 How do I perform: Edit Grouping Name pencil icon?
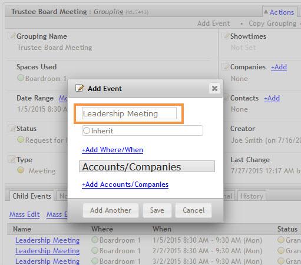click(x=12, y=36)
